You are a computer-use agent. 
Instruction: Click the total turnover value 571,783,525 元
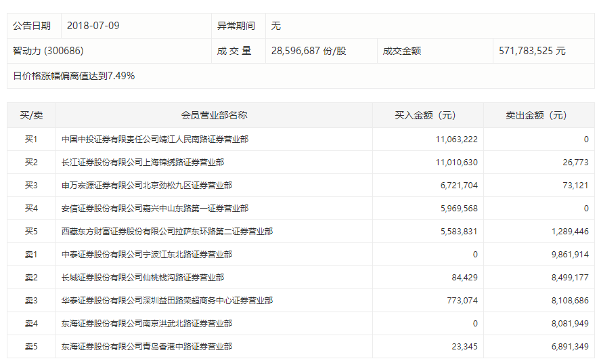(532, 51)
